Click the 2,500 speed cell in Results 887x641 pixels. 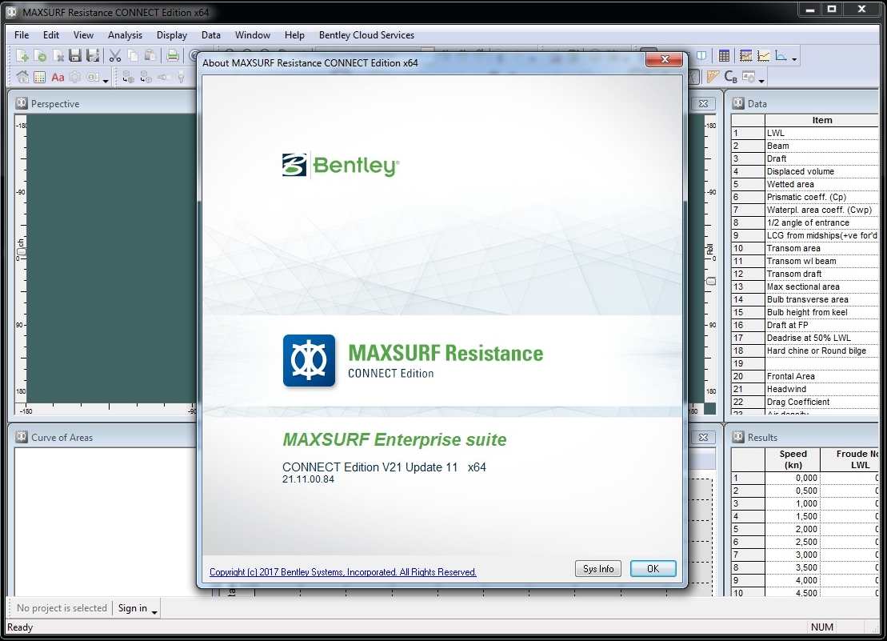point(793,542)
